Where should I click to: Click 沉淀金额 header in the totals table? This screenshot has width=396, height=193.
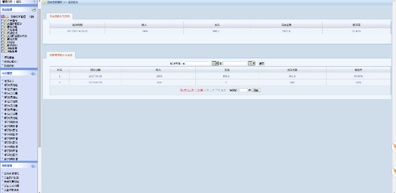pos(286,25)
